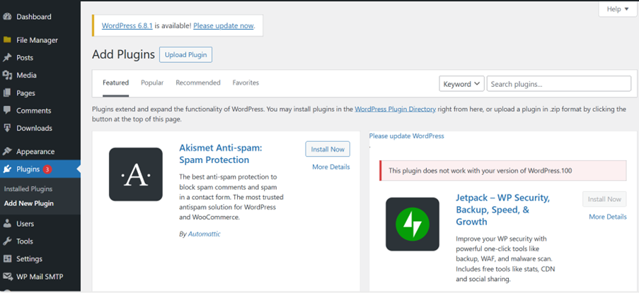Open the WordPress 6.8.1 link

pyautogui.click(x=127, y=25)
